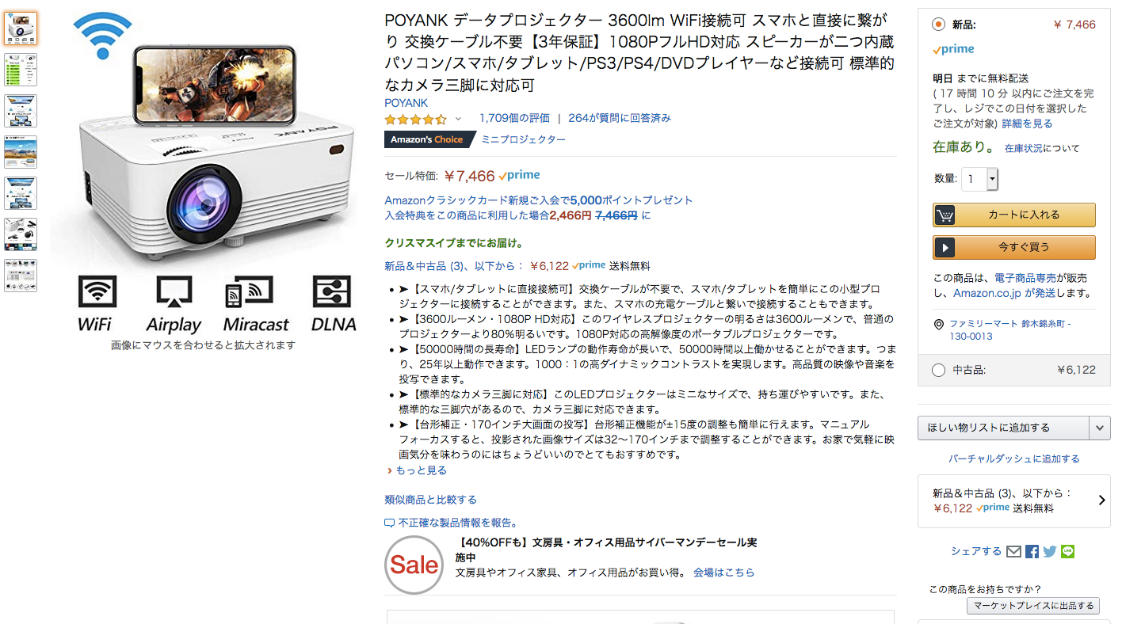Share the product via the LINE icon
Viewport: 1122px width, 624px height.
(x=1067, y=551)
